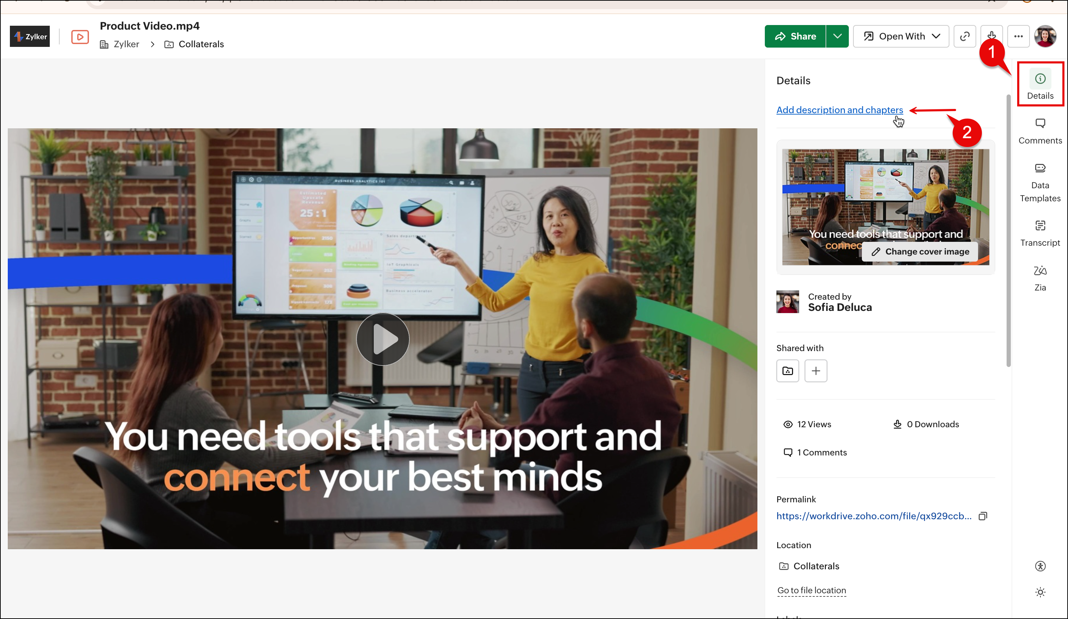Expand the Share dropdown arrow
The width and height of the screenshot is (1068, 619).
(837, 36)
